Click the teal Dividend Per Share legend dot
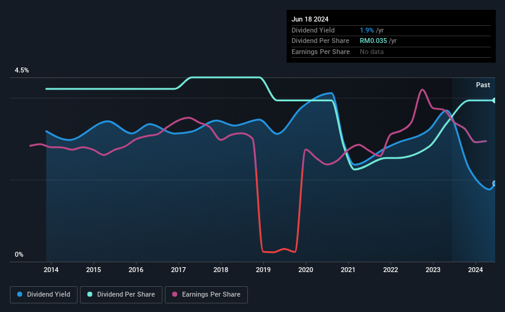 tap(90, 294)
